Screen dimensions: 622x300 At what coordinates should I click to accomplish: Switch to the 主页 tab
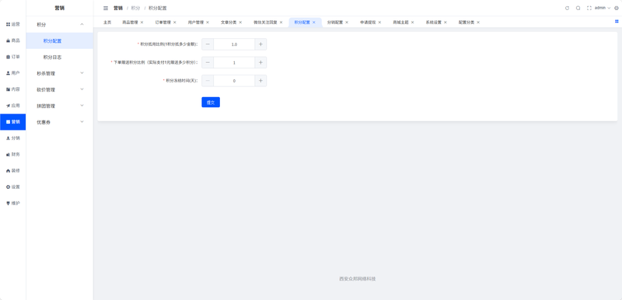click(107, 23)
